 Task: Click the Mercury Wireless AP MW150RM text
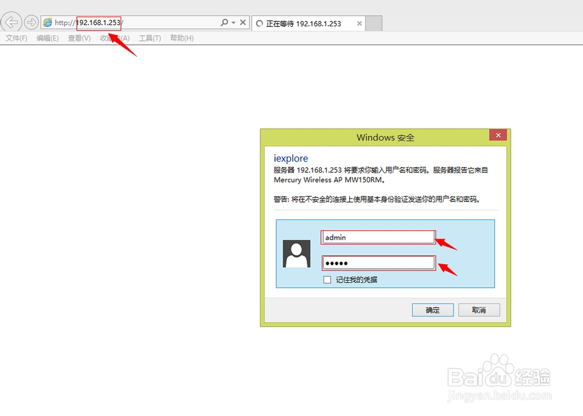pos(329,180)
